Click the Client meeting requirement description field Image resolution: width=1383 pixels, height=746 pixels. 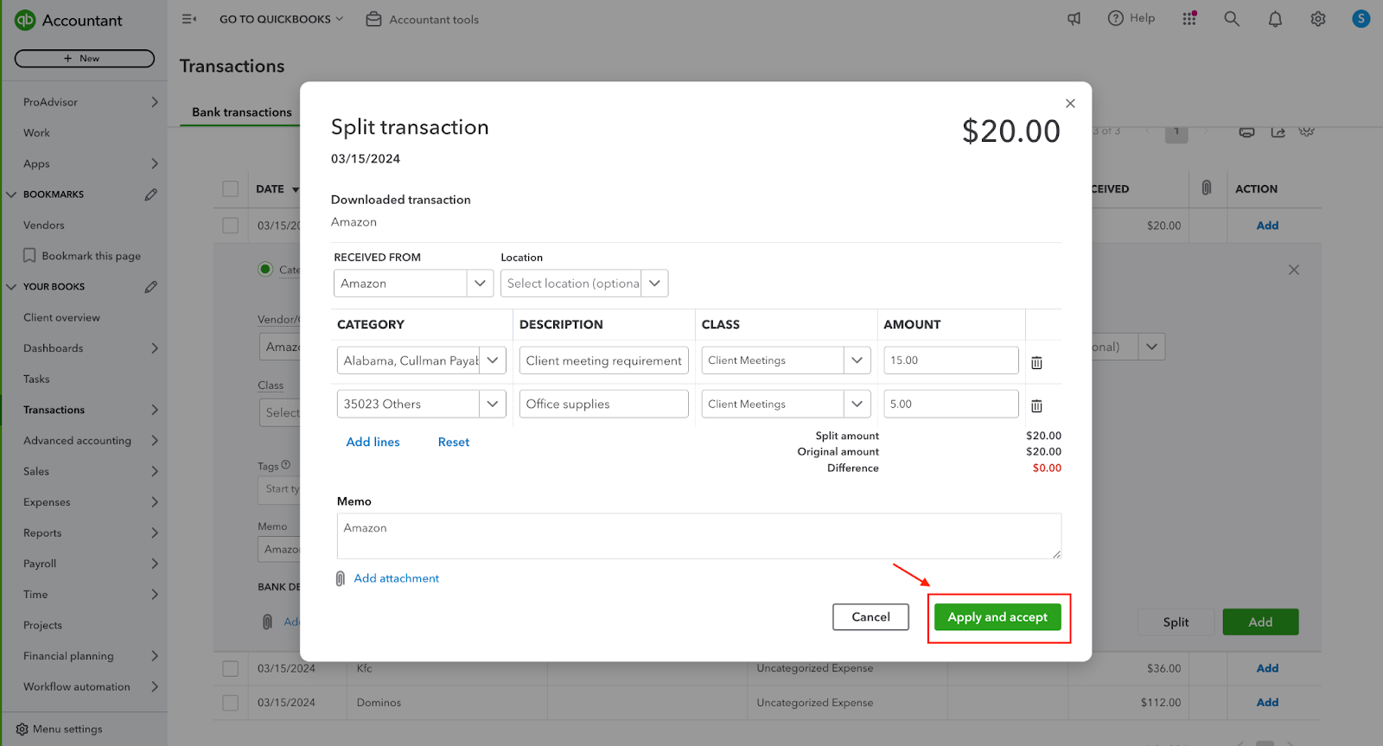tap(604, 360)
